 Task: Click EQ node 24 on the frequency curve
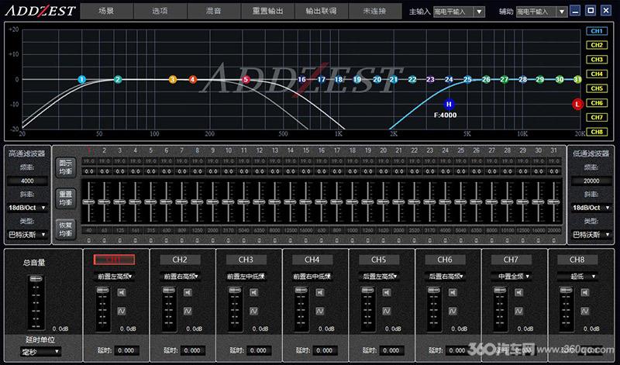(449, 80)
